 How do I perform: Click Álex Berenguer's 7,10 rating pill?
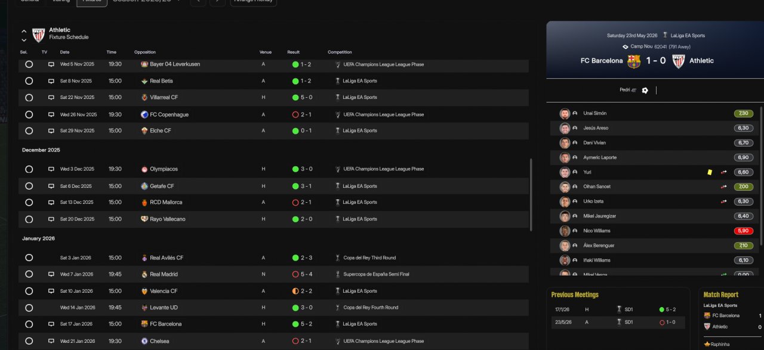click(743, 246)
